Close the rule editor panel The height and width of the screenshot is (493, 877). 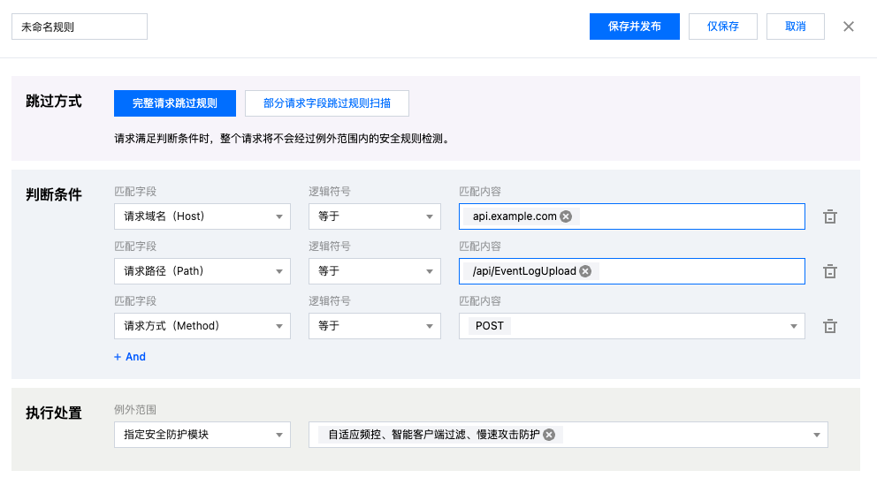(849, 27)
